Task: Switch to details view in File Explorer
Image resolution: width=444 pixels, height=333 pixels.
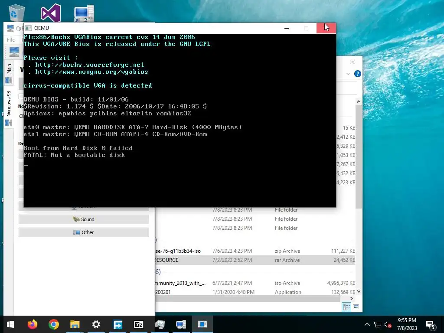Action: [346, 307]
